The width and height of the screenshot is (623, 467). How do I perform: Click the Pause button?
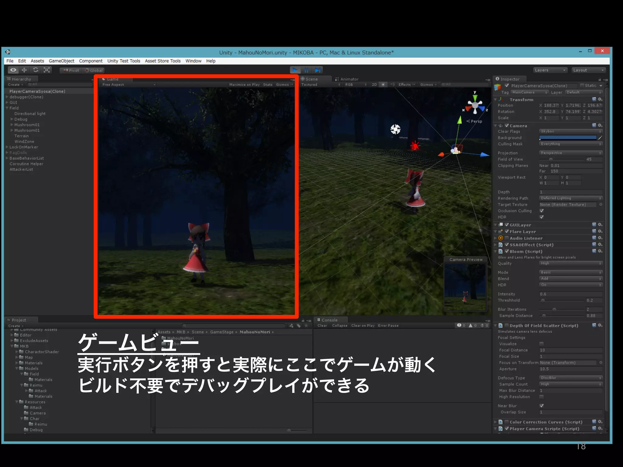pyautogui.click(x=306, y=70)
